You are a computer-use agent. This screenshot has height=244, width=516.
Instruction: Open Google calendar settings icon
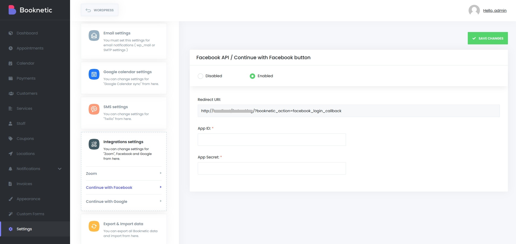(x=94, y=74)
